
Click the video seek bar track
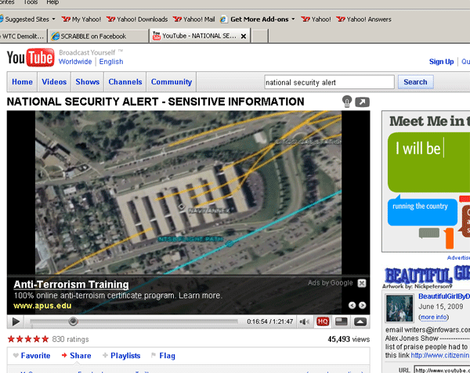[157, 321]
